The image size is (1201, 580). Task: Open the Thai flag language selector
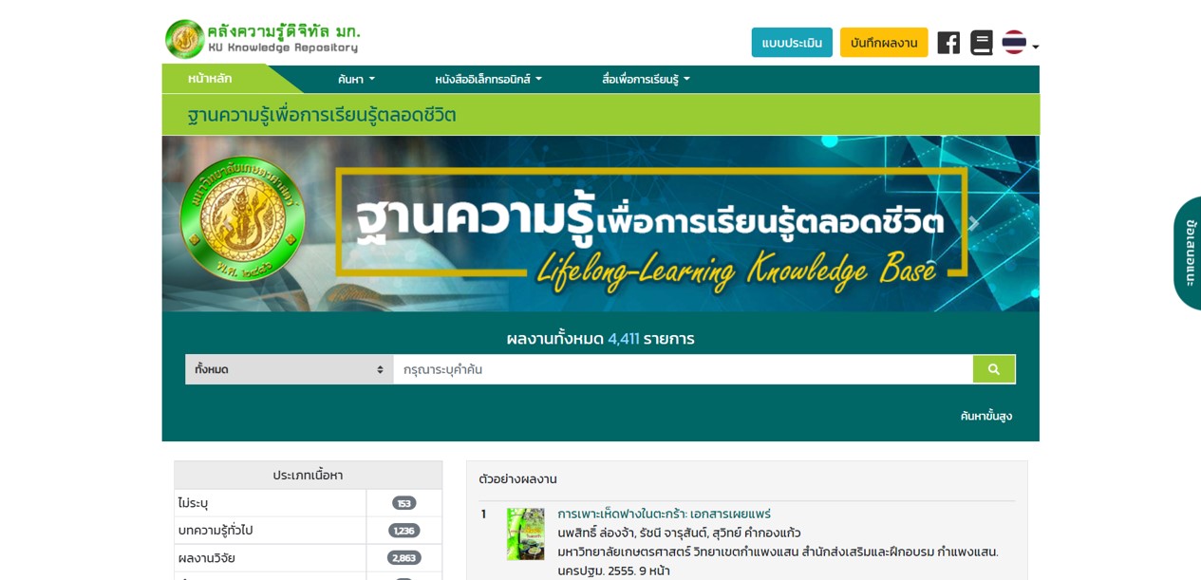tap(1021, 43)
